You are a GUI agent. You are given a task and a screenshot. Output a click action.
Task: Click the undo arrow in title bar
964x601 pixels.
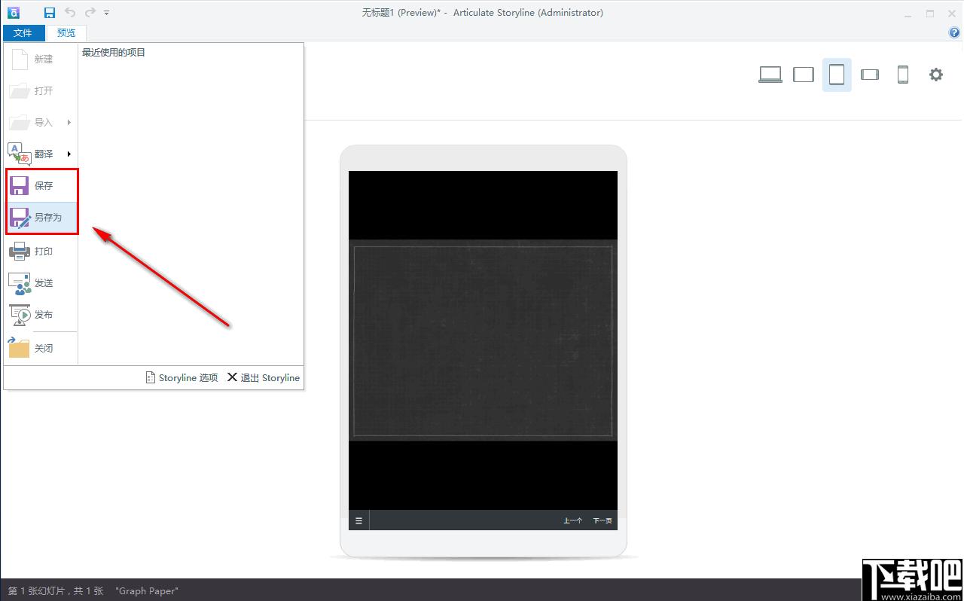pos(70,12)
